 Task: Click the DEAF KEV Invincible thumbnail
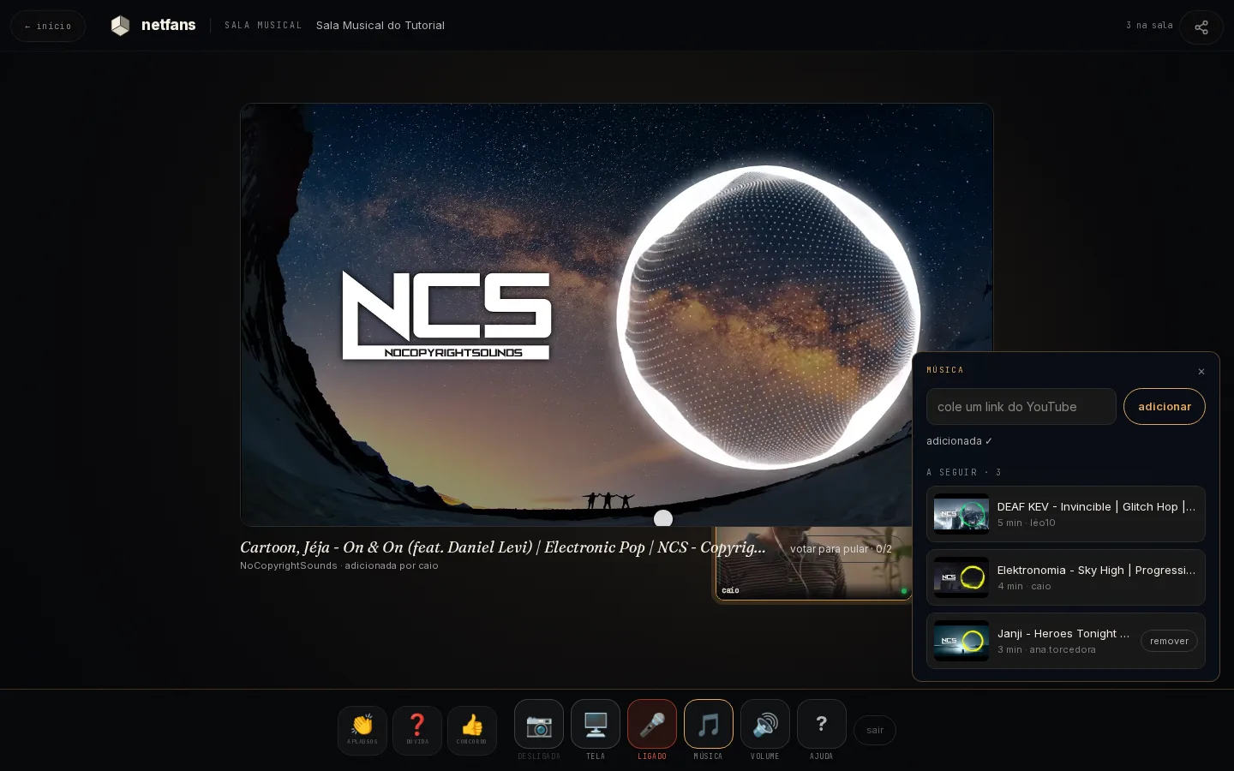(961, 514)
